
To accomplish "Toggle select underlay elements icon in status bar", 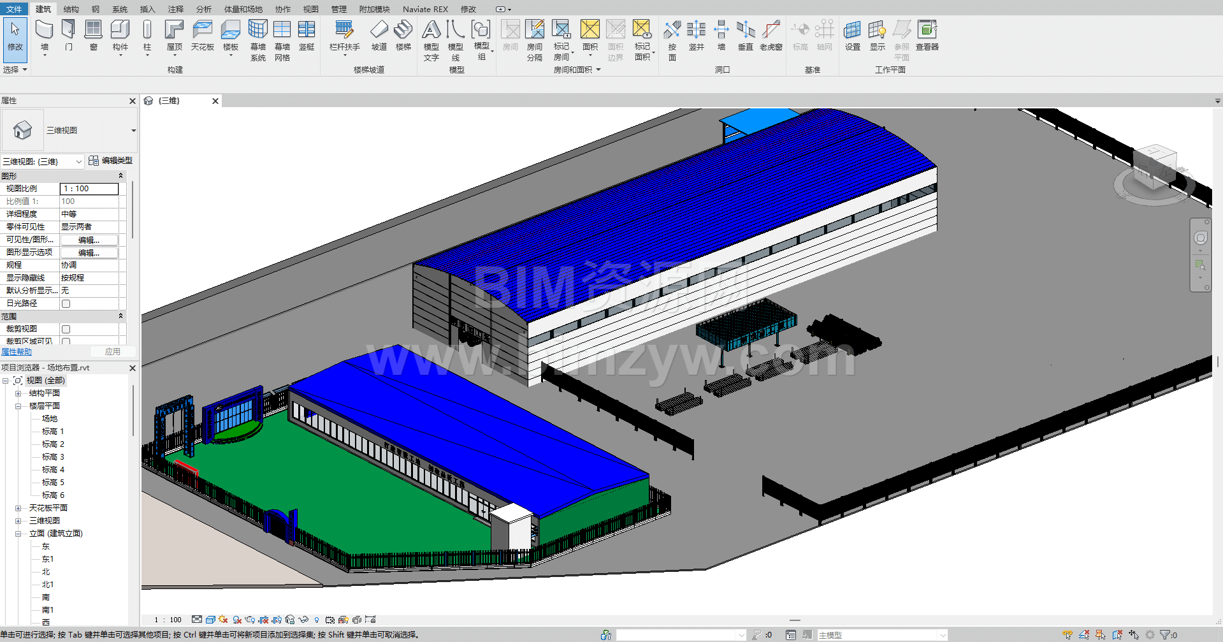I will tap(1084, 635).
